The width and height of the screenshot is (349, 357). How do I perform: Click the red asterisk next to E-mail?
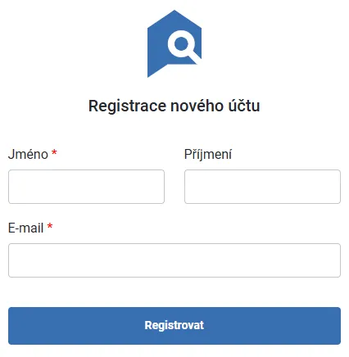pos(50,226)
